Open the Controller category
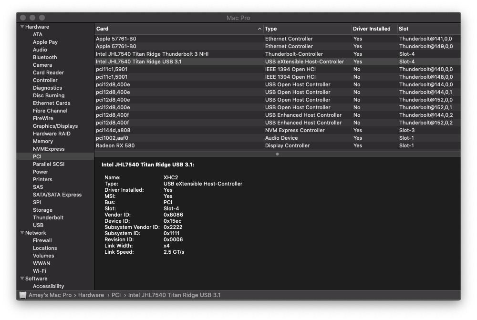The image size is (477, 320). click(x=45, y=80)
